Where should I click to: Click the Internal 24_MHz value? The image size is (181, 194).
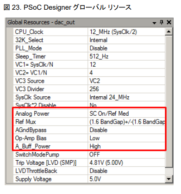pos(109,97)
